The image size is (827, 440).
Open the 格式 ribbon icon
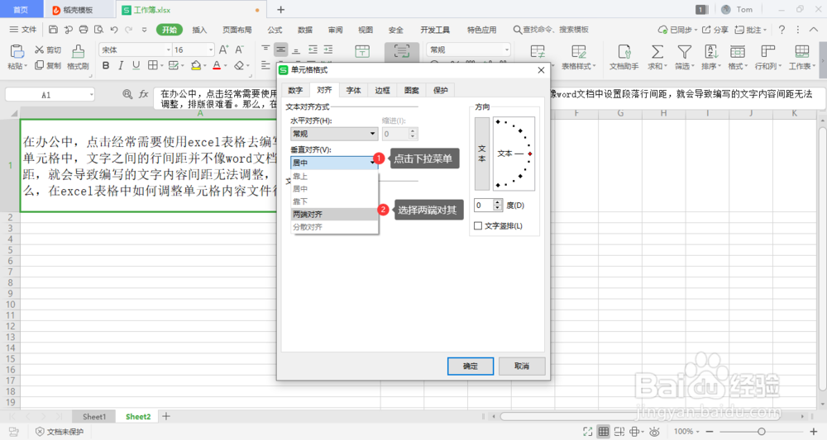pos(738,57)
